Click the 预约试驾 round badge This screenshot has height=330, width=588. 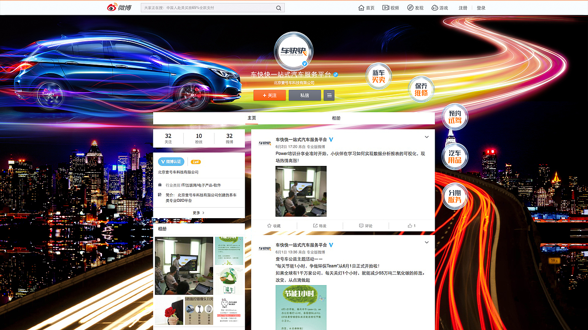[455, 116]
